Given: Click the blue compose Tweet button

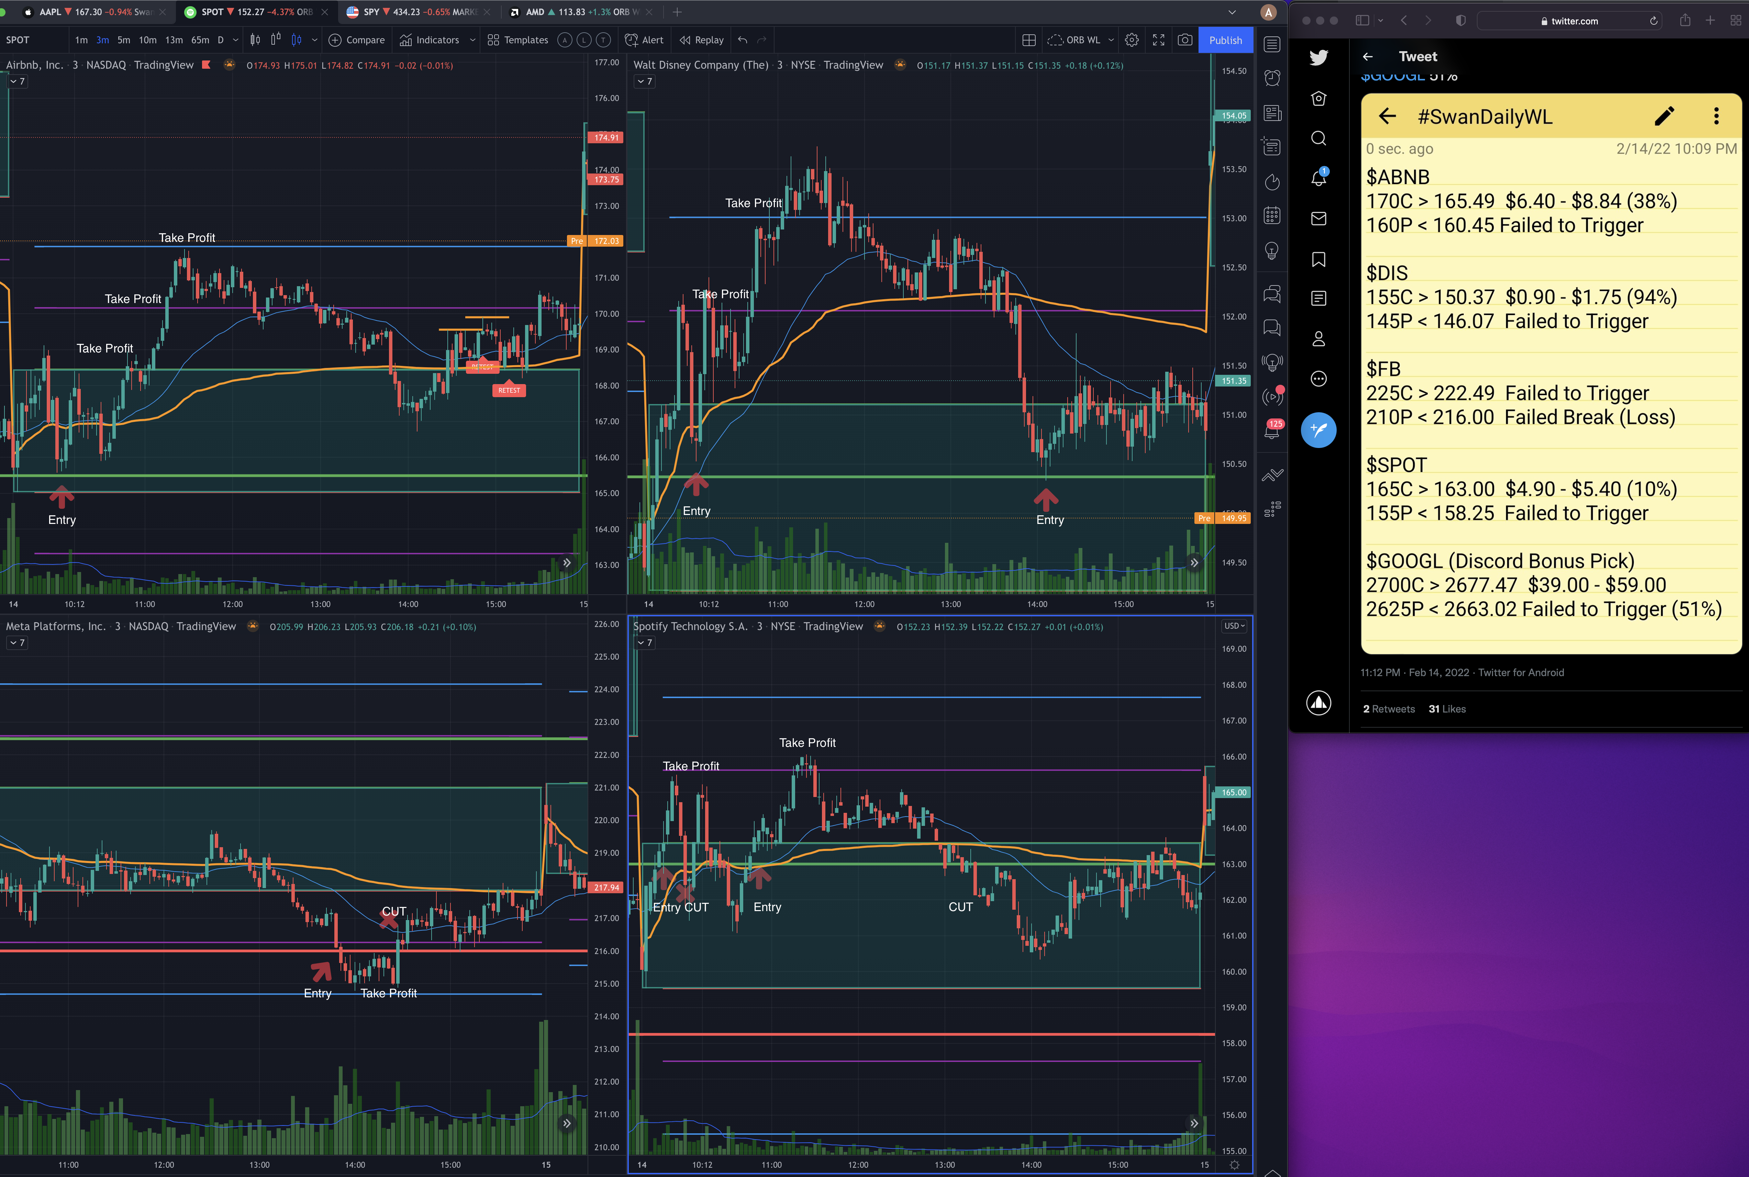Looking at the screenshot, I should [1318, 430].
